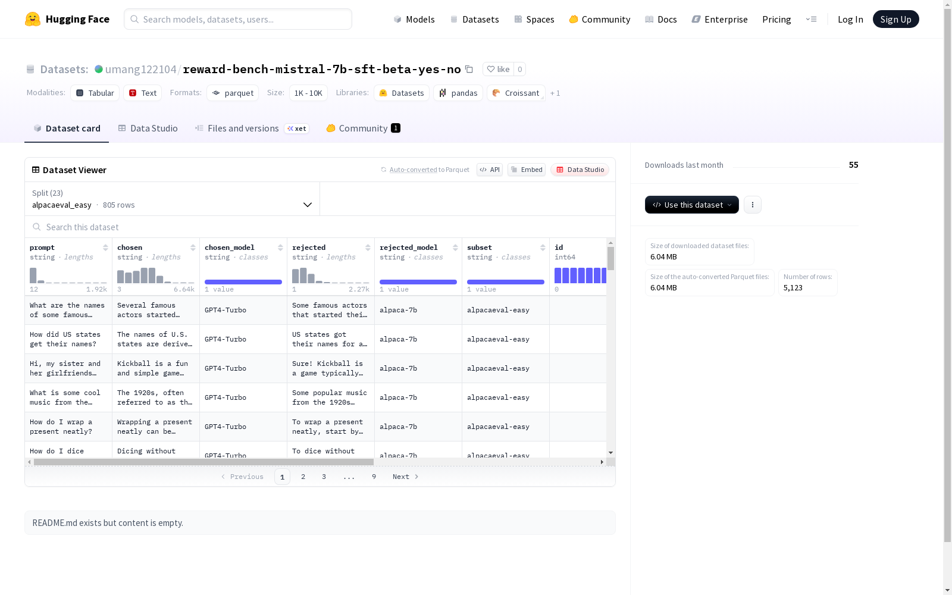The height and width of the screenshot is (595, 952).
Task: Click the heart like button
Action: tap(499, 69)
